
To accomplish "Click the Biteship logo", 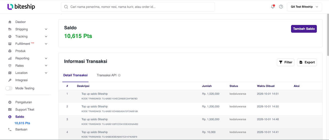I will [x=21, y=7].
